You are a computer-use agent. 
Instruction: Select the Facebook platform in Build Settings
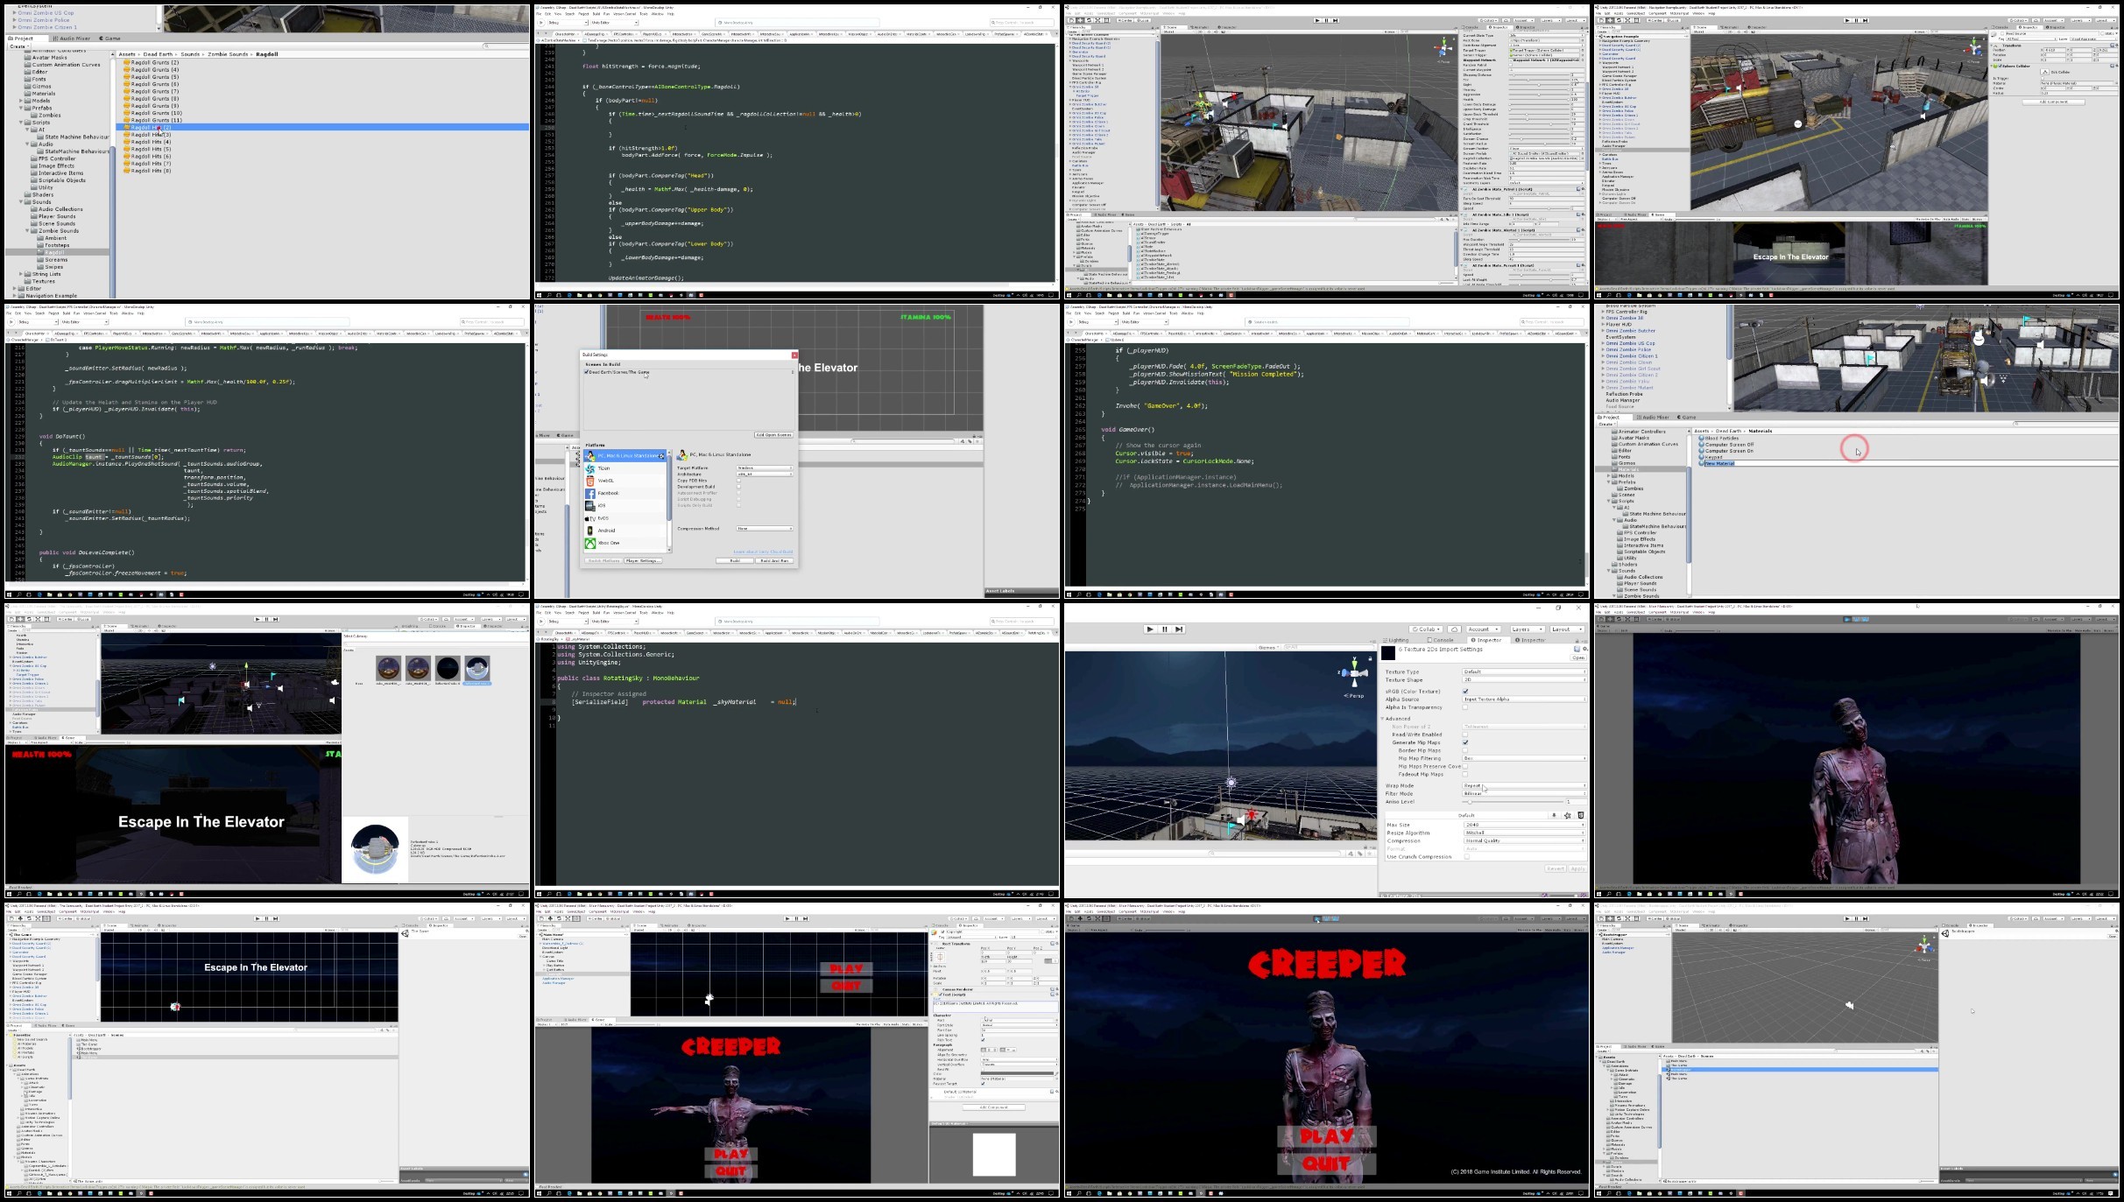coord(625,493)
